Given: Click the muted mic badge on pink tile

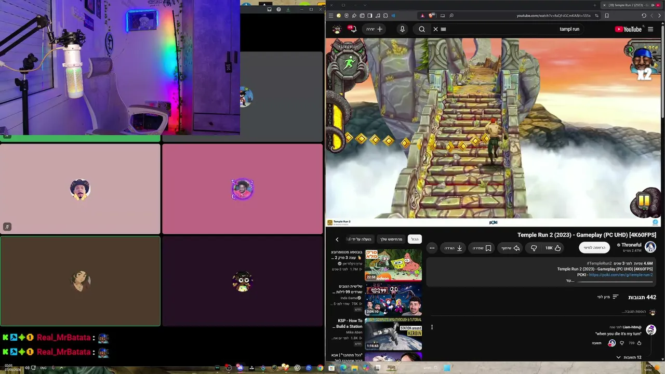Looking at the screenshot, I should [x=7, y=226].
